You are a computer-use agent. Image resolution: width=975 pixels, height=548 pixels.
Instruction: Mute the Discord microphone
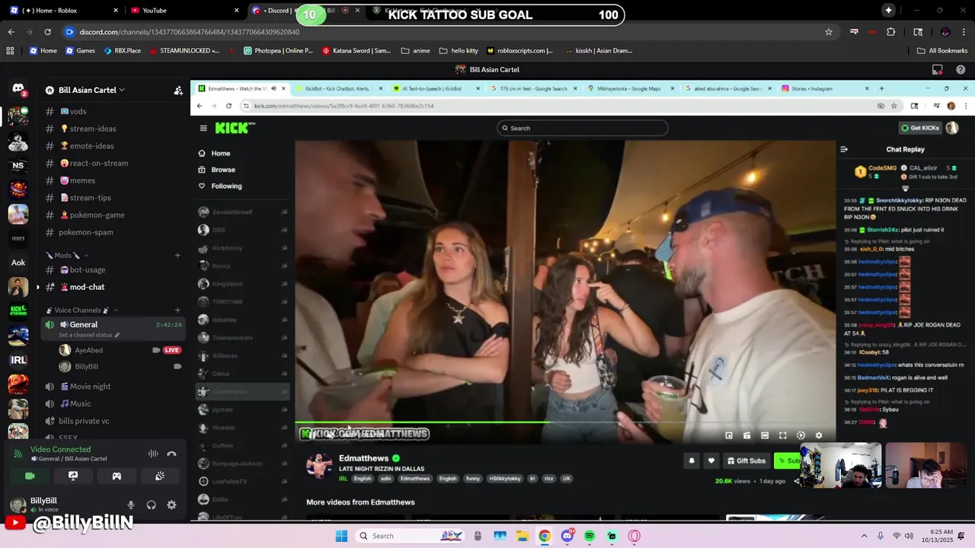point(131,505)
